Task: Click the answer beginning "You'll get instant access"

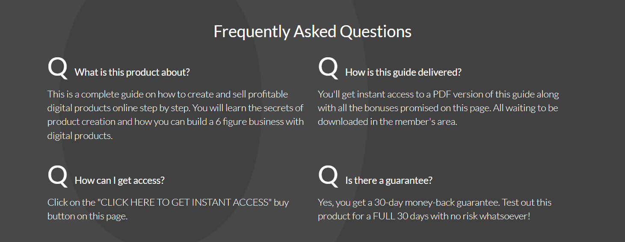Action: click(x=438, y=108)
